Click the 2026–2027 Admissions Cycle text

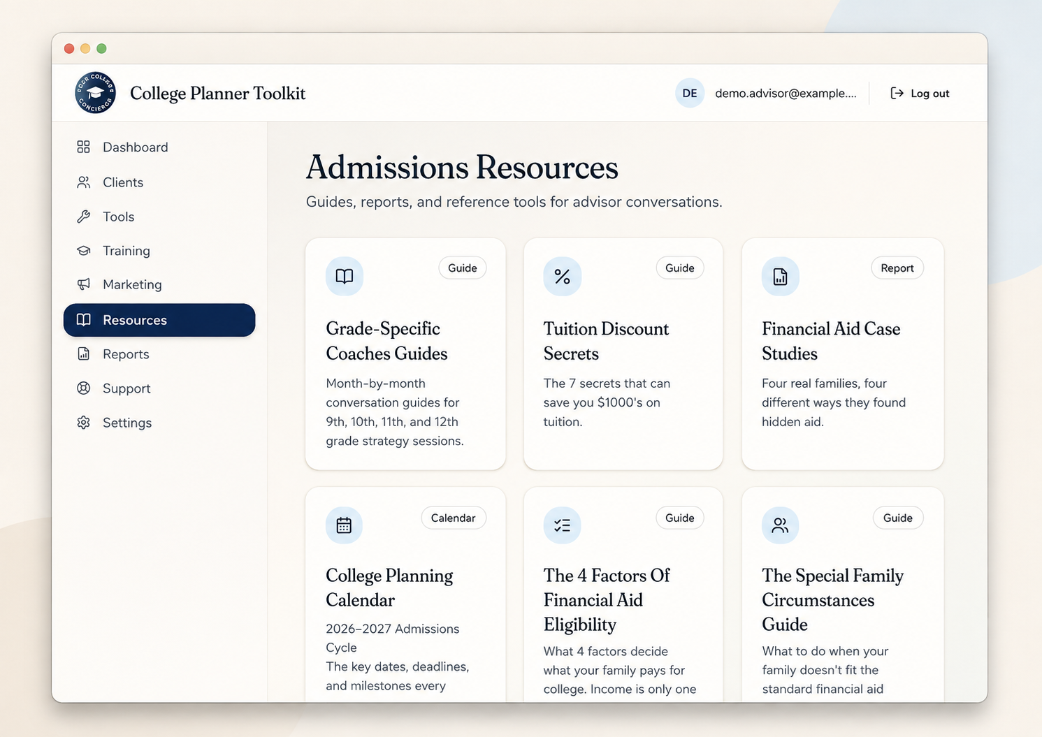point(393,638)
